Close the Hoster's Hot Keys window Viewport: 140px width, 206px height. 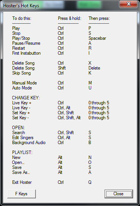128,4
